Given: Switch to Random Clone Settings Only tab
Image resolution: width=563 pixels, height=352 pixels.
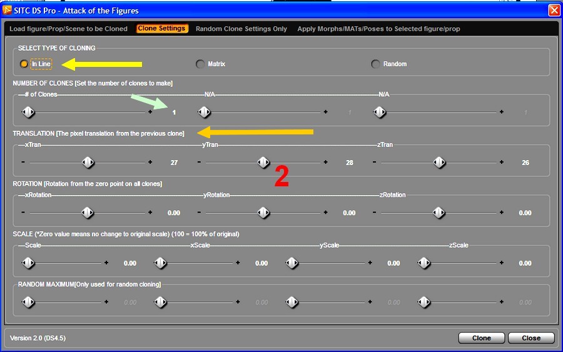Looking at the screenshot, I should point(241,29).
